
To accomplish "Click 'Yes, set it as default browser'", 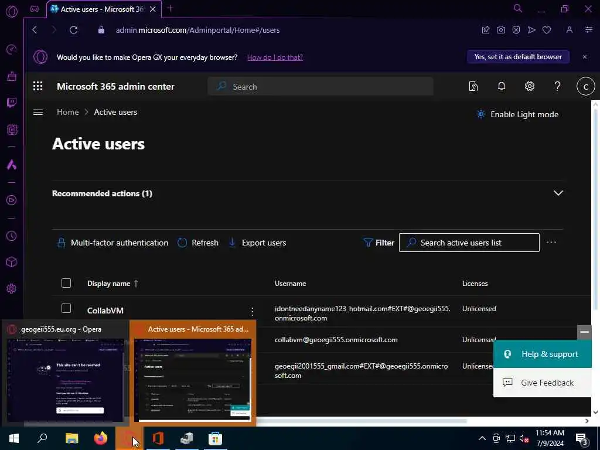I will click(x=518, y=57).
